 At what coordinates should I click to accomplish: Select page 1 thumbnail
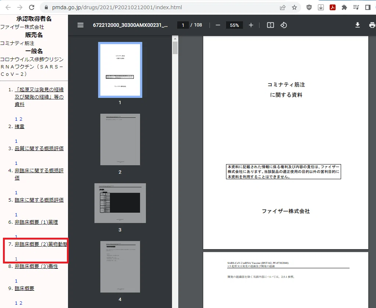coord(120,70)
